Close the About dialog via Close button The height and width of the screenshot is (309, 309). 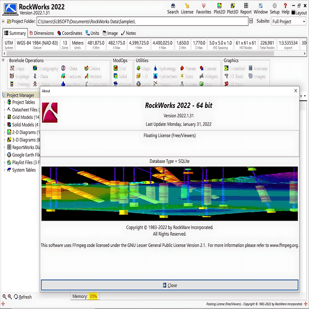pyautogui.click(x=170, y=285)
